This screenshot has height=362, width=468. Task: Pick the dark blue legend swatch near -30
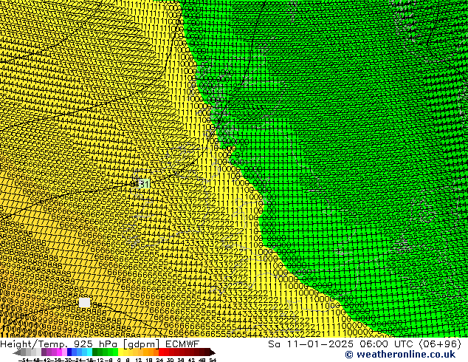69,352
